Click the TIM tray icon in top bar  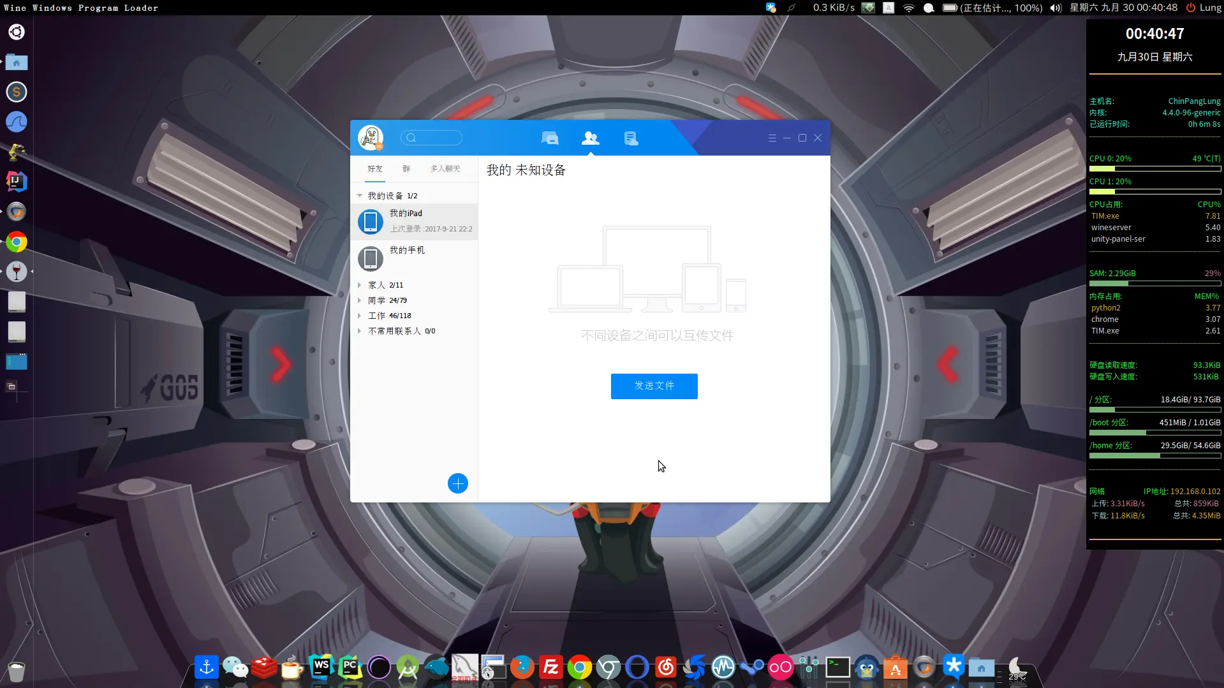click(771, 8)
